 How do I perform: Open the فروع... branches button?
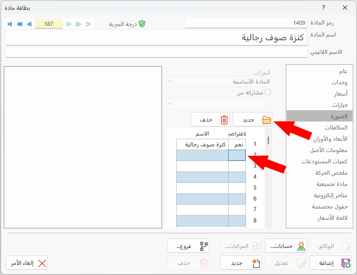(x=188, y=246)
